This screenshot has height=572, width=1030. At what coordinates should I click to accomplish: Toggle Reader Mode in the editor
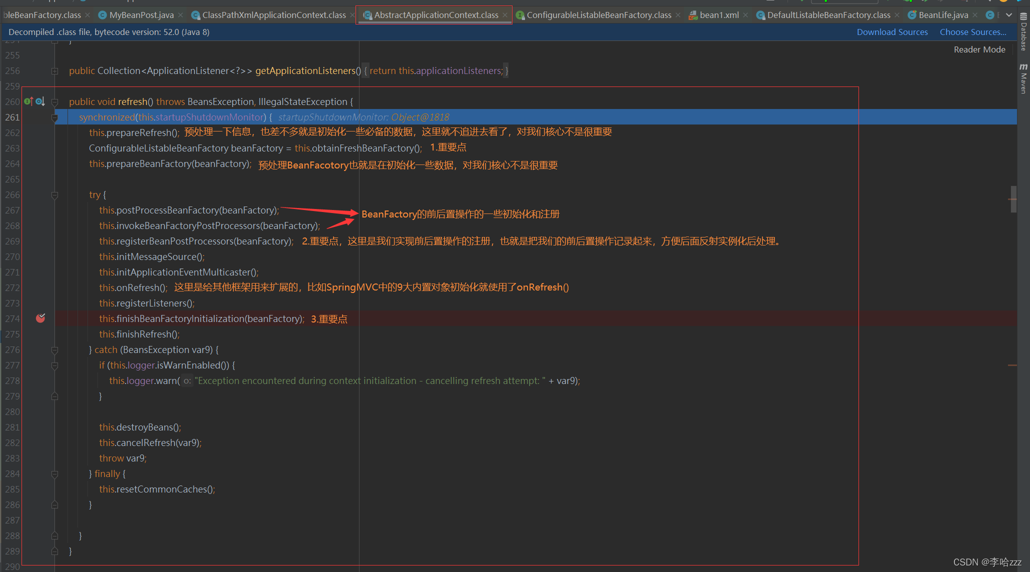coord(979,49)
